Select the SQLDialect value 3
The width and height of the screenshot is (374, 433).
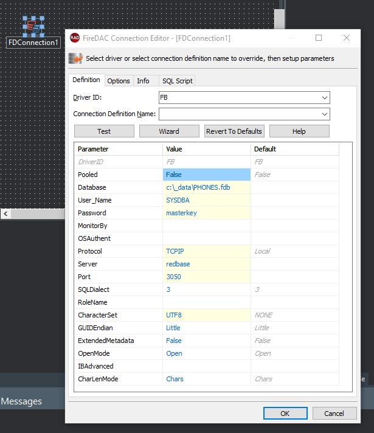click(207, 289)
